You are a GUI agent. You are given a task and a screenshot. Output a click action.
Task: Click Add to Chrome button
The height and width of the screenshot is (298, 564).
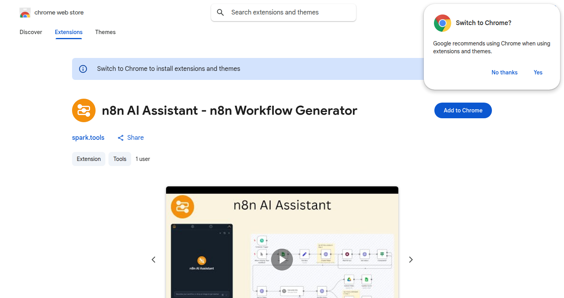pos(463,110)
